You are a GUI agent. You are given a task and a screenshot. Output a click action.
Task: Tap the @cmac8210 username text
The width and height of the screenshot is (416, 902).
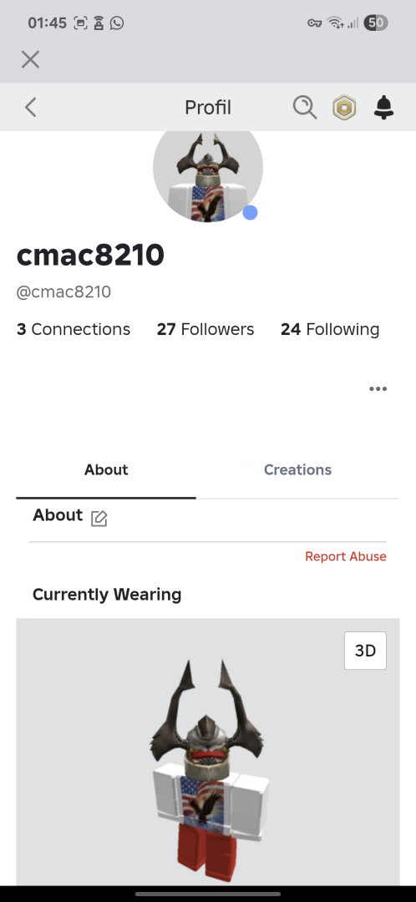63,292
